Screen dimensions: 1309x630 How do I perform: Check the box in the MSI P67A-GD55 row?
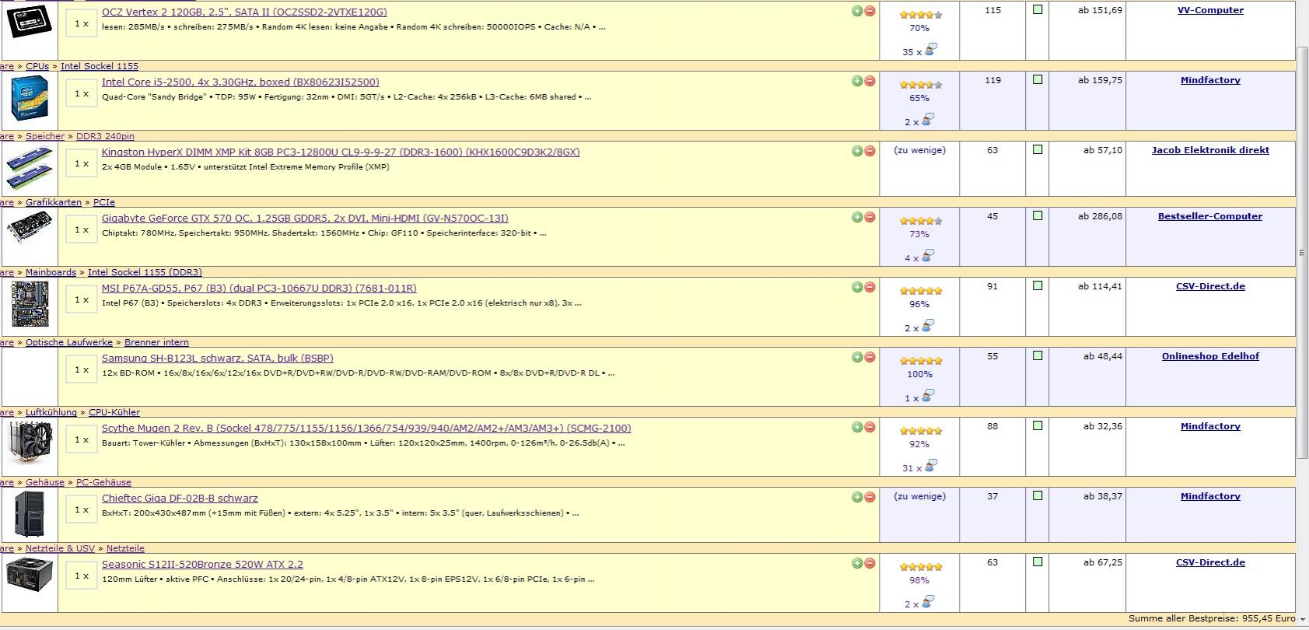(1037, 285)
